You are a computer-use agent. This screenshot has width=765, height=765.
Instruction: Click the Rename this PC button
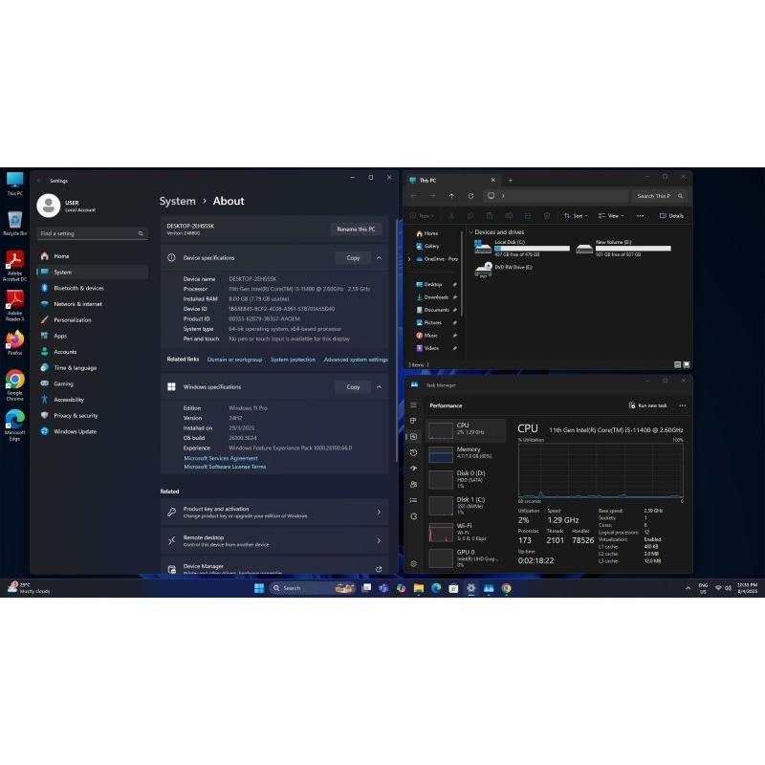[356, 229]
